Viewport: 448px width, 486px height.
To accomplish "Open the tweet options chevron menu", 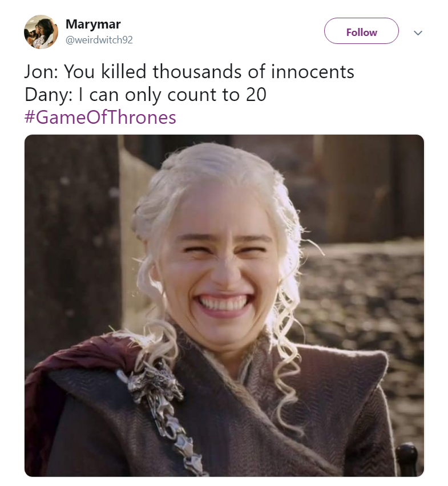I will click(x=418, y=33).
